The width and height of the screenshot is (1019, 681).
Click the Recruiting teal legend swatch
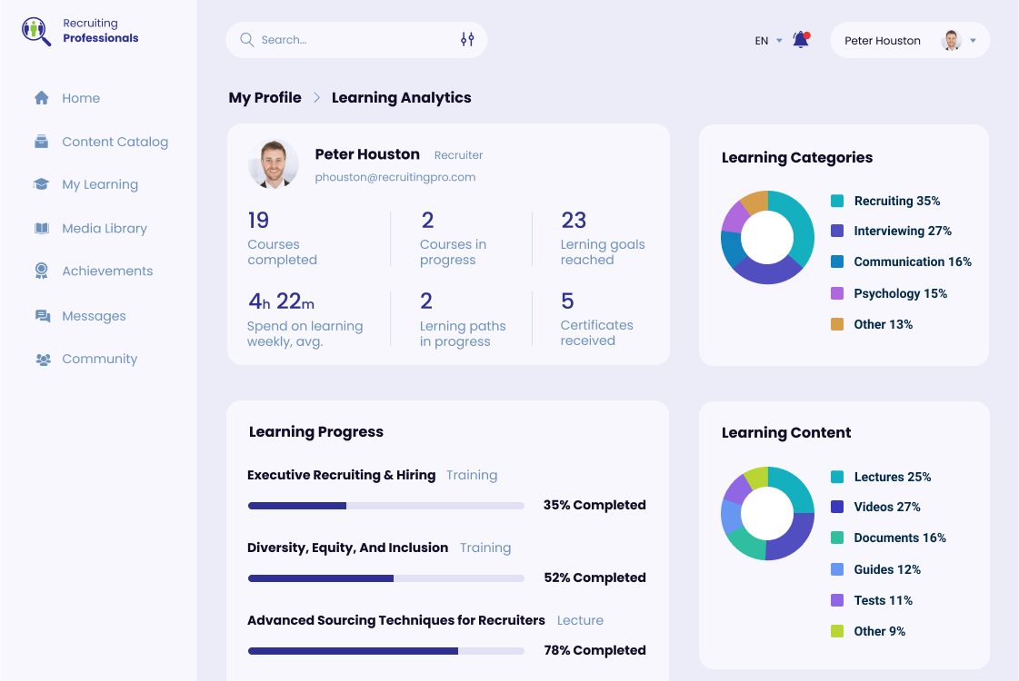pos(837,201)
